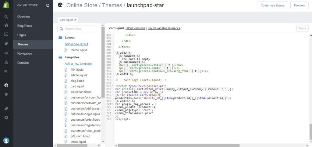The image size is (312, 147).
Task: Open gift_card.liquid template file
Action: point(80,136)
